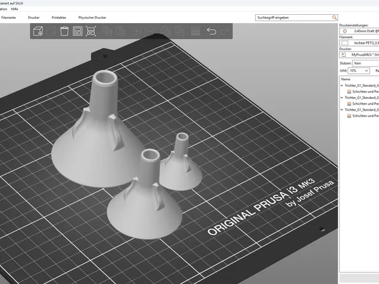This screenshot has height=284, width=379.
Task: Click the layers icon under the second Trichter object
Action: tap(349, 104)
